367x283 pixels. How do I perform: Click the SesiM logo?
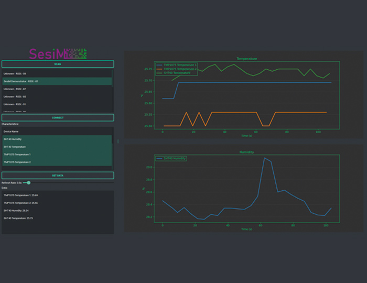[x=58, y=53]
